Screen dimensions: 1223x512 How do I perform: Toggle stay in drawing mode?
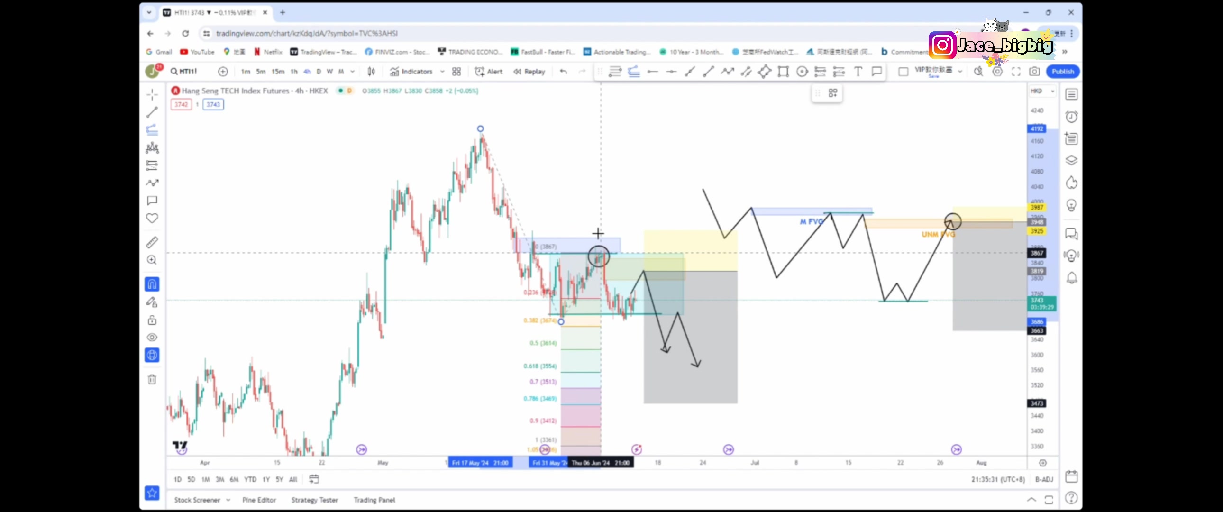coord(152,302)
